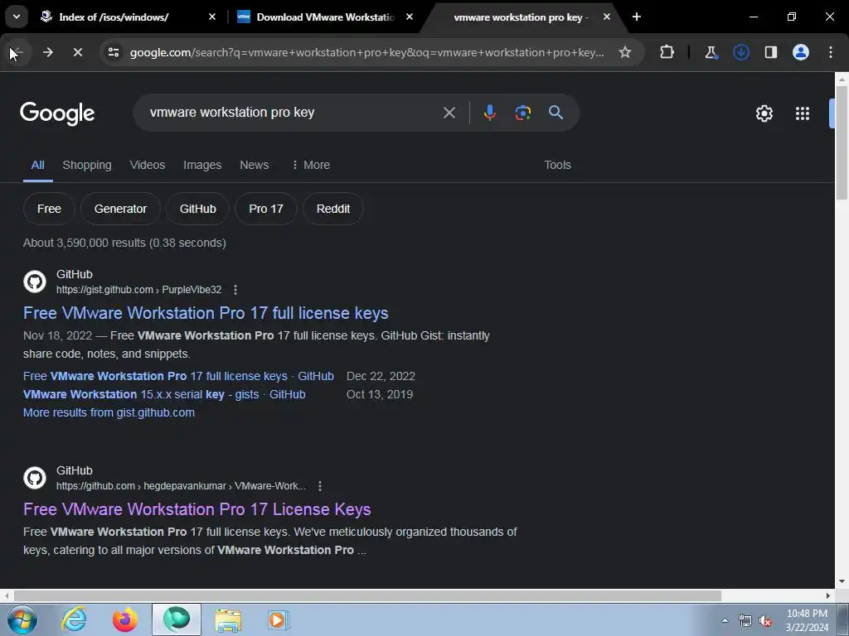
Task: Open options for hegdepavankumar result
Action: tap(320, 486)
